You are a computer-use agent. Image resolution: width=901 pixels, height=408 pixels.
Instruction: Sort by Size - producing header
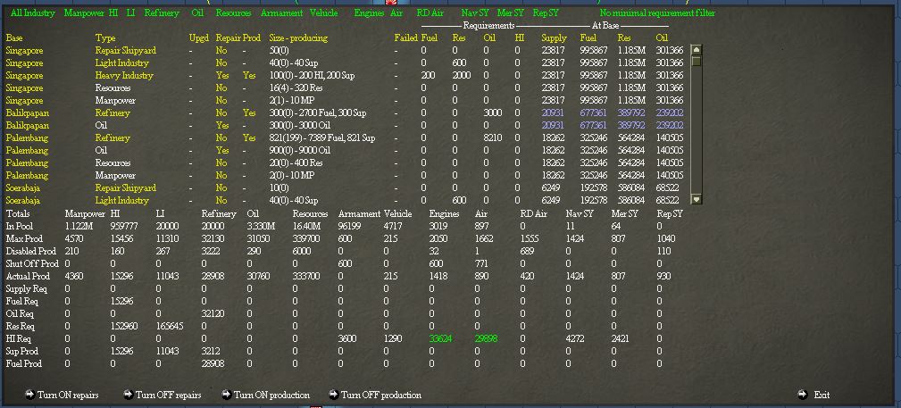[x=298, y=37]
